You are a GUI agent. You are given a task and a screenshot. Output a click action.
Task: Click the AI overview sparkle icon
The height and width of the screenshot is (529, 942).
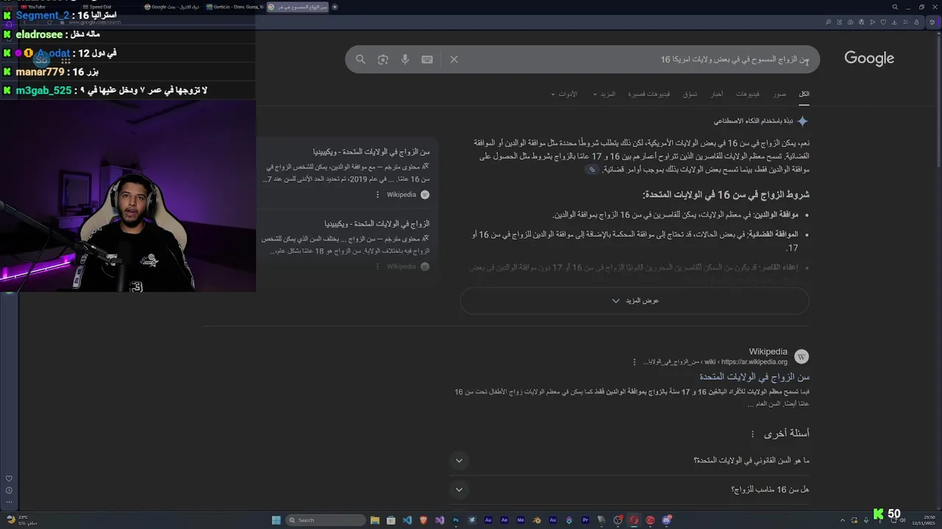pyautogui.click(x=803, y=120)
